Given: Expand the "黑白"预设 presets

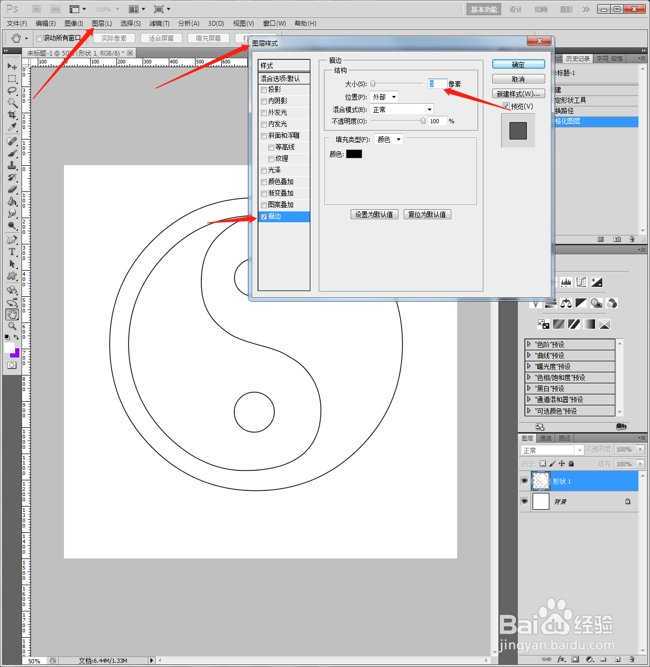Looking at the screenshot, I should click(x=529, y=388).
